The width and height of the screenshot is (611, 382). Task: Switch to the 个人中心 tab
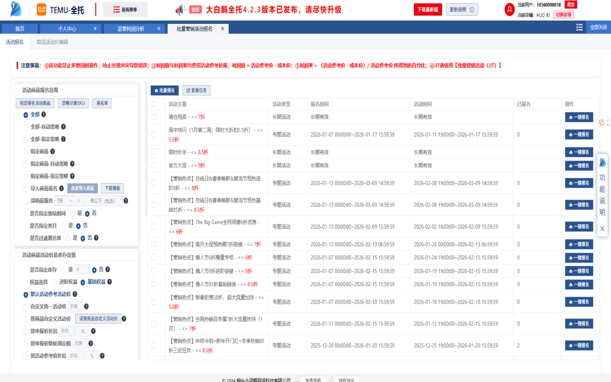pos(67,29)
